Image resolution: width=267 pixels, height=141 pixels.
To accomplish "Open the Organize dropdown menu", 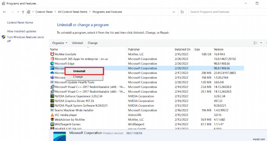I will coord(60,43).
